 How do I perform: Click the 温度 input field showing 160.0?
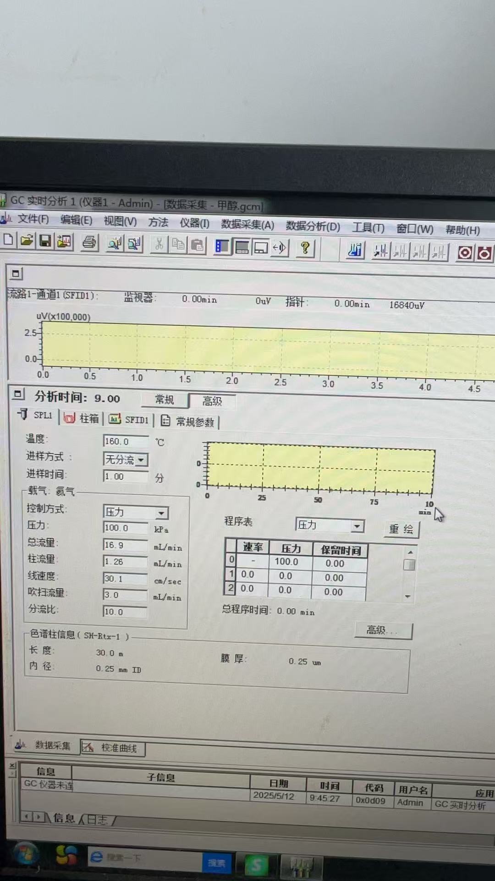pyautogui.click(x=125, y=441)
